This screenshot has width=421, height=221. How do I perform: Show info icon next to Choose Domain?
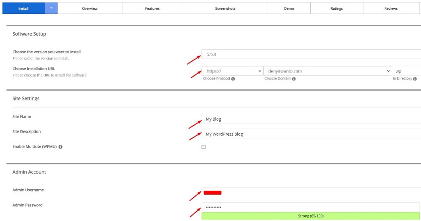[294, 78]
